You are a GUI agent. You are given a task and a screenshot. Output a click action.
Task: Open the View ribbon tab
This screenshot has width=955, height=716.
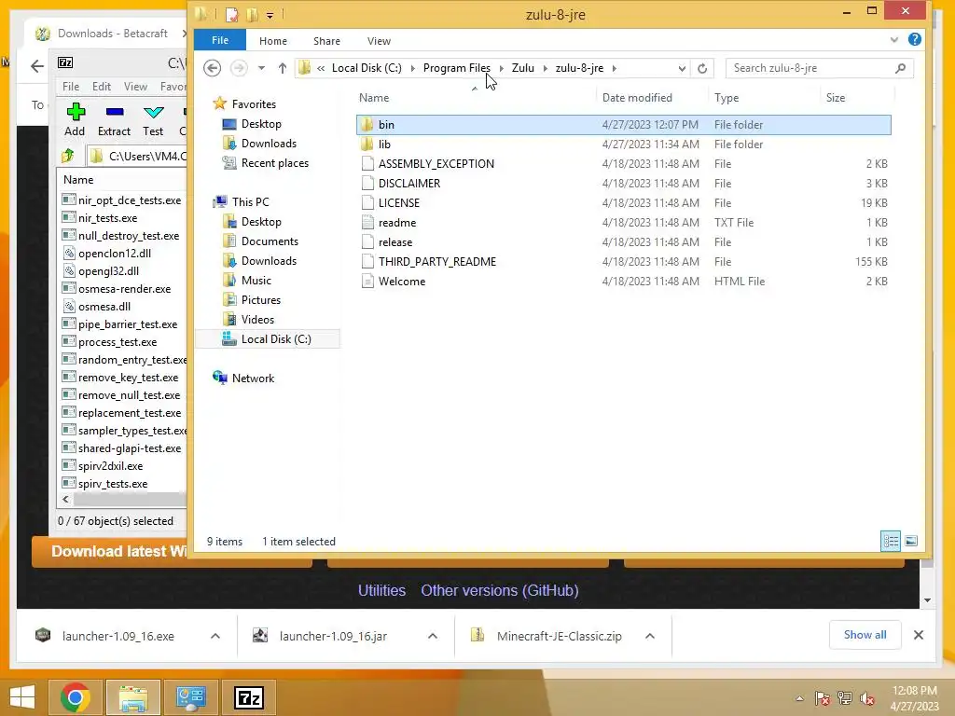(x=379, y=41)
